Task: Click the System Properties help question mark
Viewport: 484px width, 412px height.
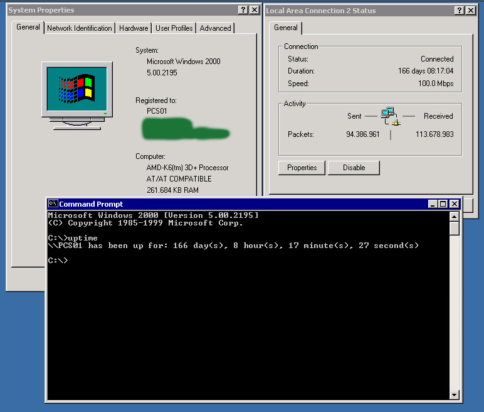Action: (243, 10)
